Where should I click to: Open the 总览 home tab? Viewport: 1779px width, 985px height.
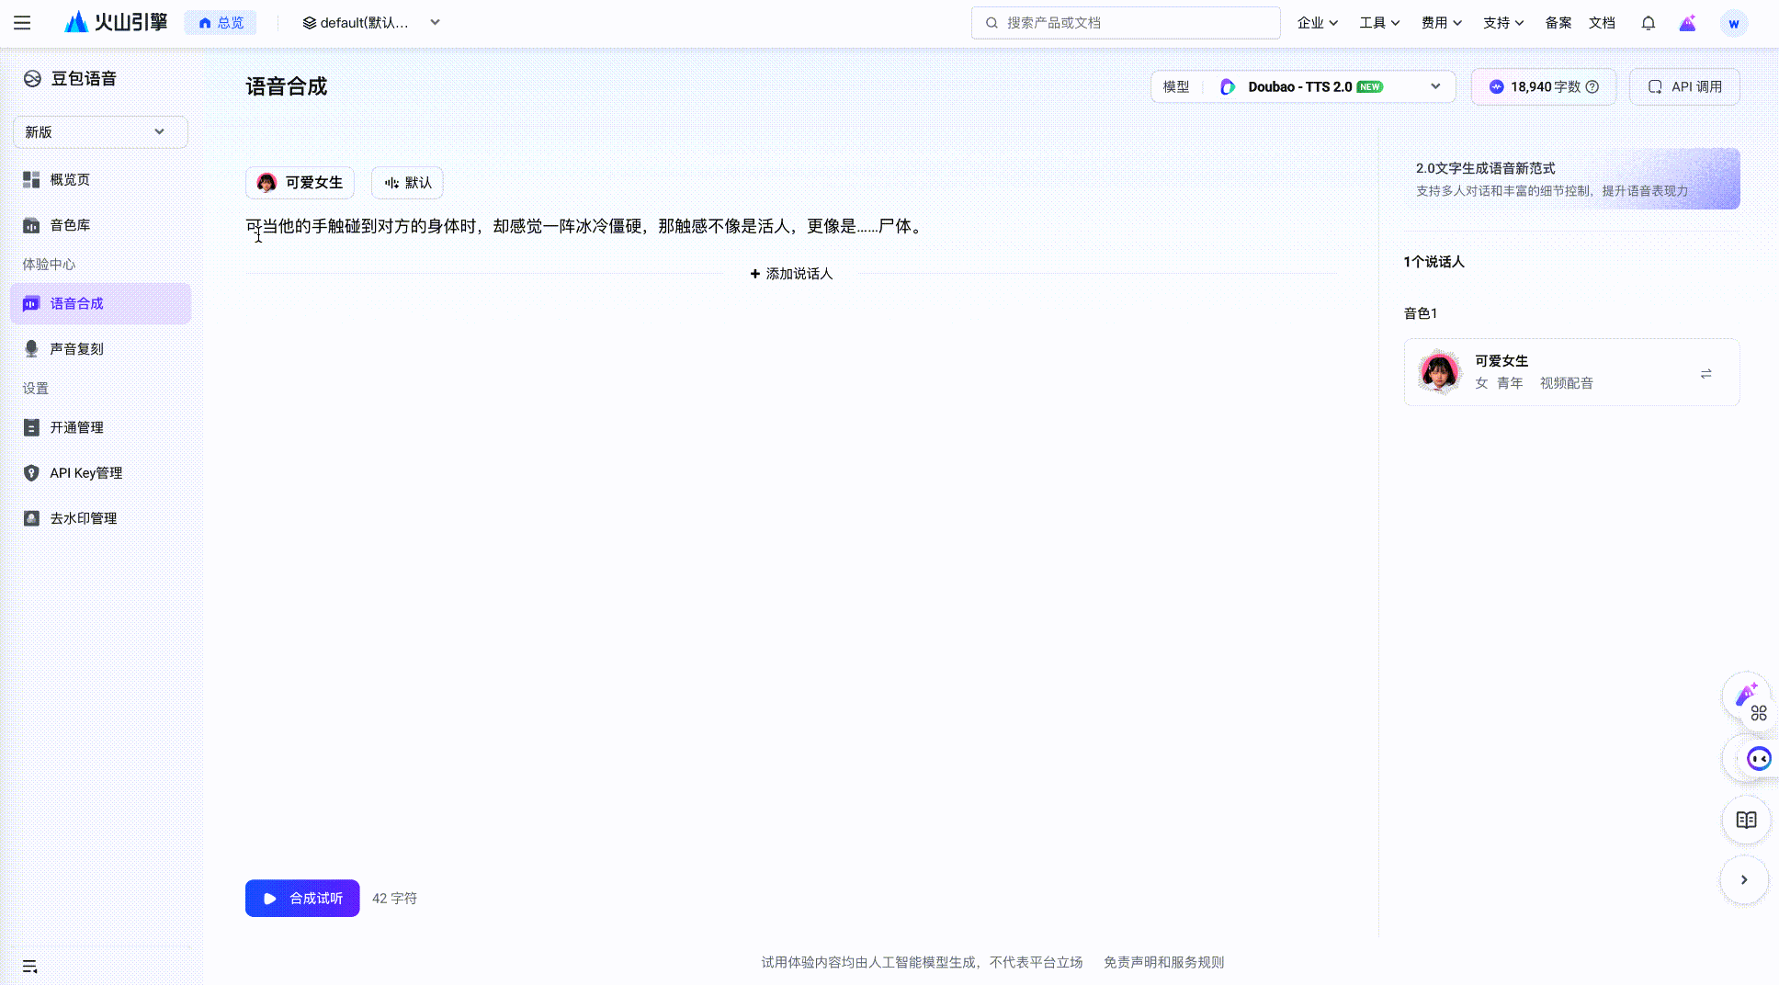pyautogui.click(x=221, y=23)
